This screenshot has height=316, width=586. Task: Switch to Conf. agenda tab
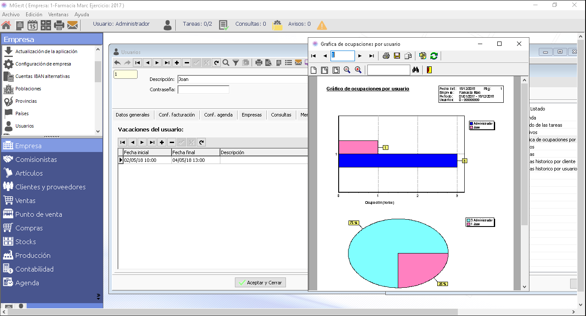[x=218, y=115]
